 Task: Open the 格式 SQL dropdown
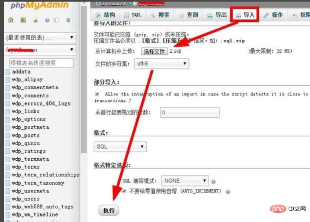pos(120,147)
